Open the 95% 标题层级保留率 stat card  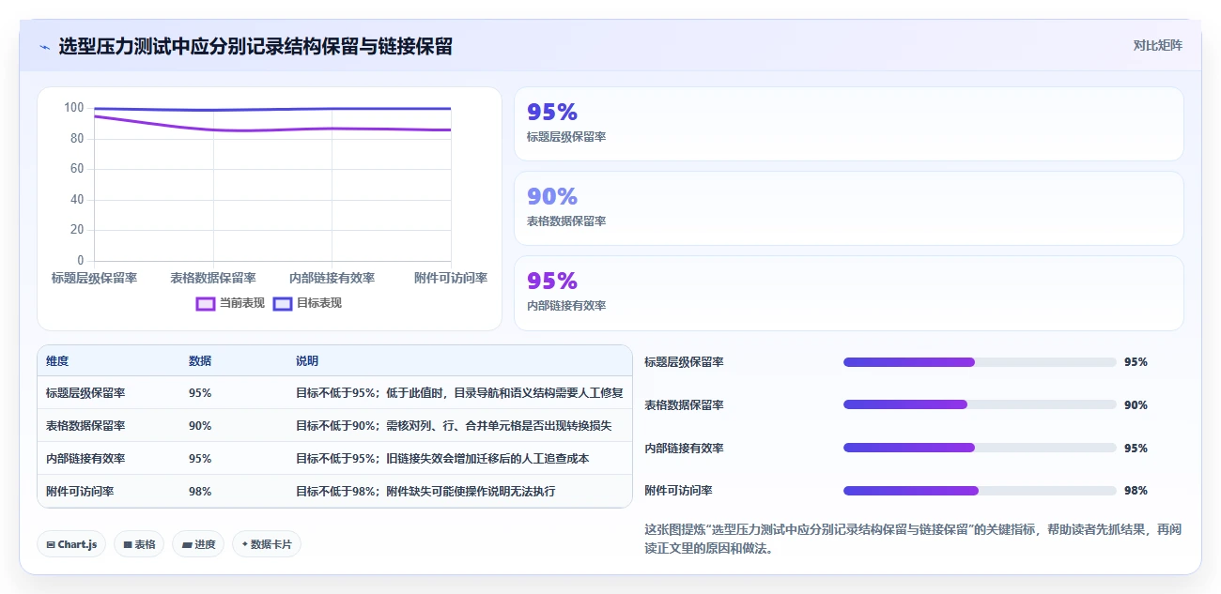(x=848, y=124)
